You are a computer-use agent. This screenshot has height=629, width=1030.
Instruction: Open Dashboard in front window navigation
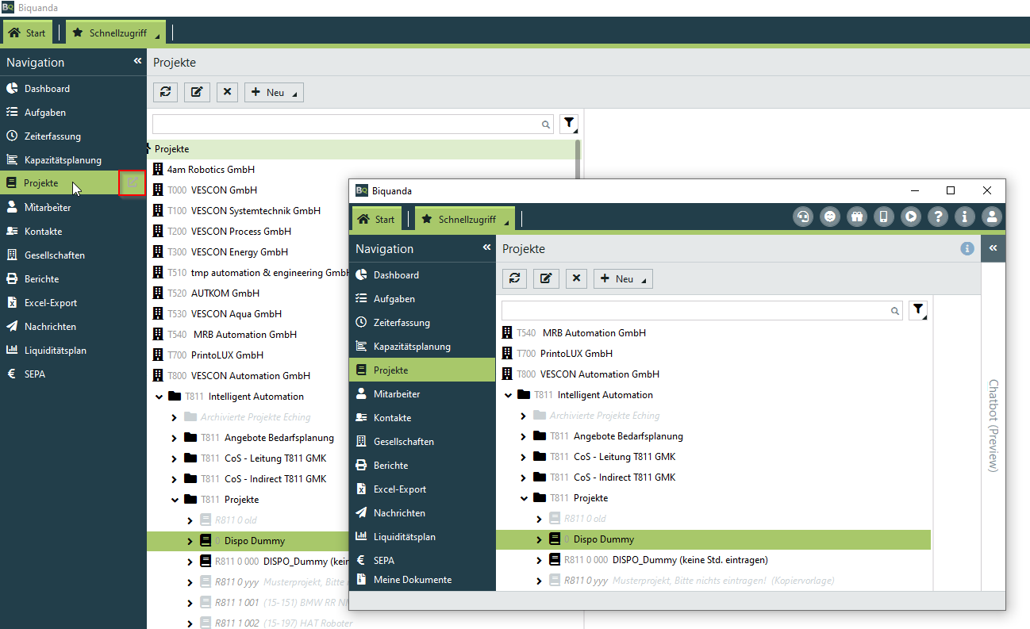(422, 275)
